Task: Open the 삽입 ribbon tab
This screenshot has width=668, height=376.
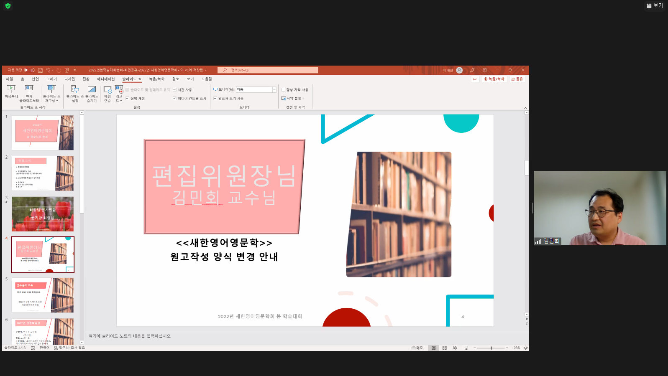Action: (x=35, y=79)
